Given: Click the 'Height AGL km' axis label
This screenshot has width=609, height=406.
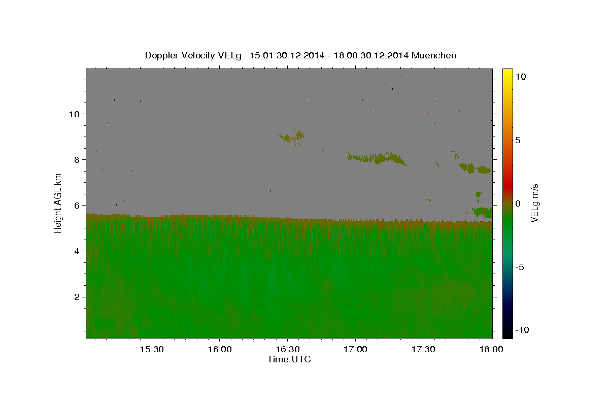Looking at the screenshot, I should pyautogui.click(x=58, y=203).
